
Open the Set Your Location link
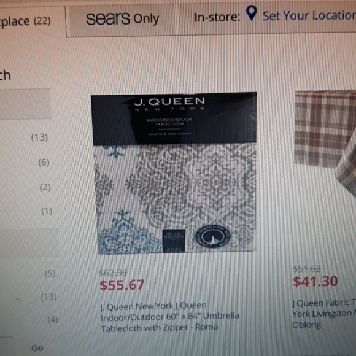tap(309, 16)
